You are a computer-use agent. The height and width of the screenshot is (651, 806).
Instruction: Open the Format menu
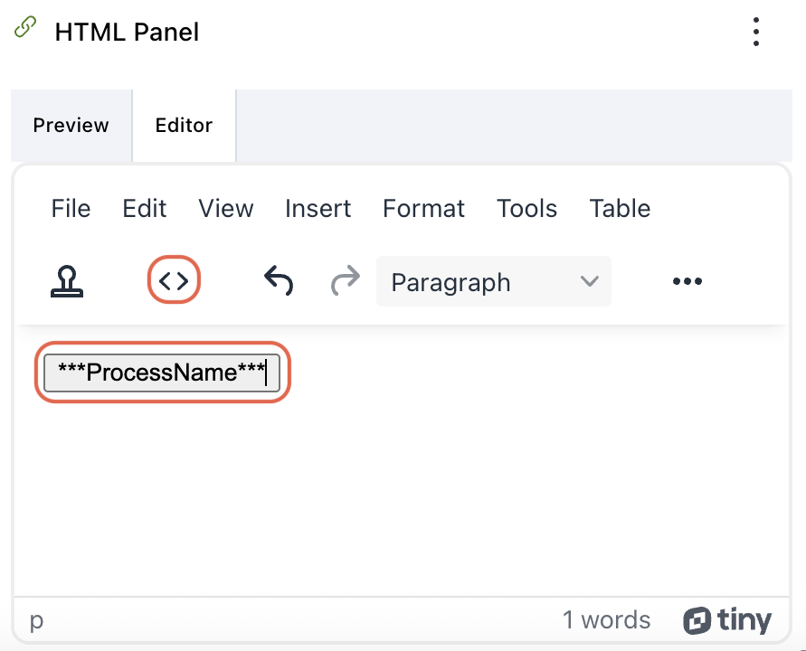tap(423, 209)
